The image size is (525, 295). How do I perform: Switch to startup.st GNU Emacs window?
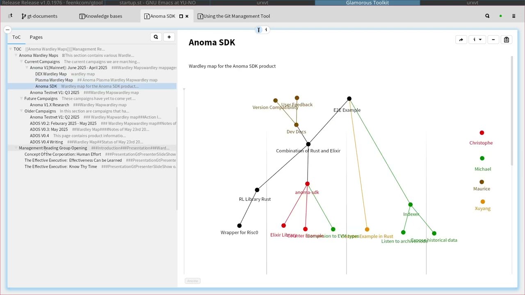[x=157, y=3]
